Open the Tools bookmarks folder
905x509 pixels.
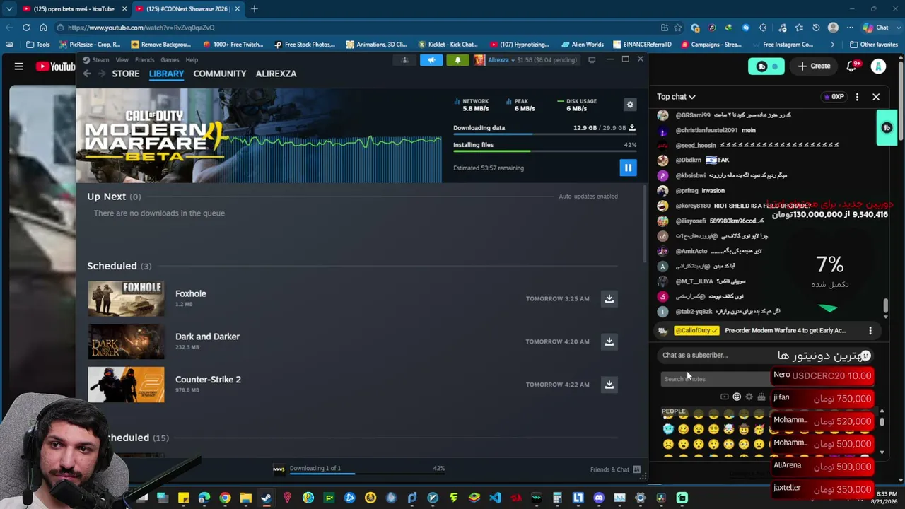(x=37, y=45)
